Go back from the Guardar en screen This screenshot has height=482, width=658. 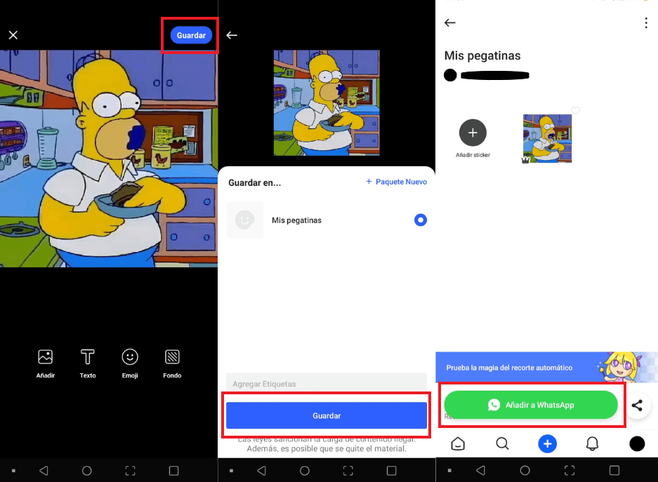pos(232,35)
